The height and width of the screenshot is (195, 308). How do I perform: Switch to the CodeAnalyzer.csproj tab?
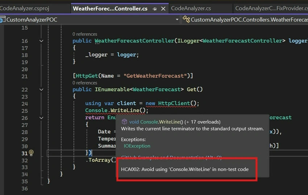(x=25, y=8)
